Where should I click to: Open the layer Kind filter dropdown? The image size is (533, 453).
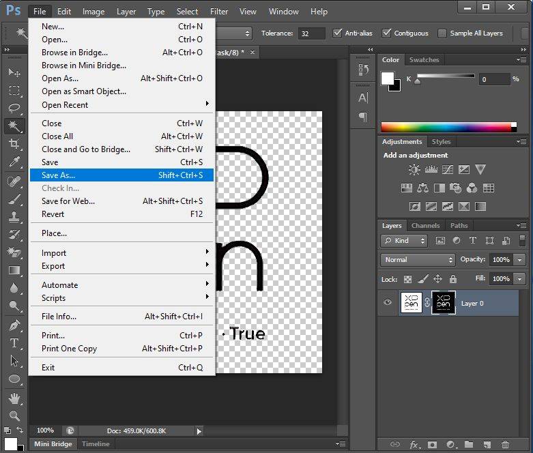[x=404, y=241]
